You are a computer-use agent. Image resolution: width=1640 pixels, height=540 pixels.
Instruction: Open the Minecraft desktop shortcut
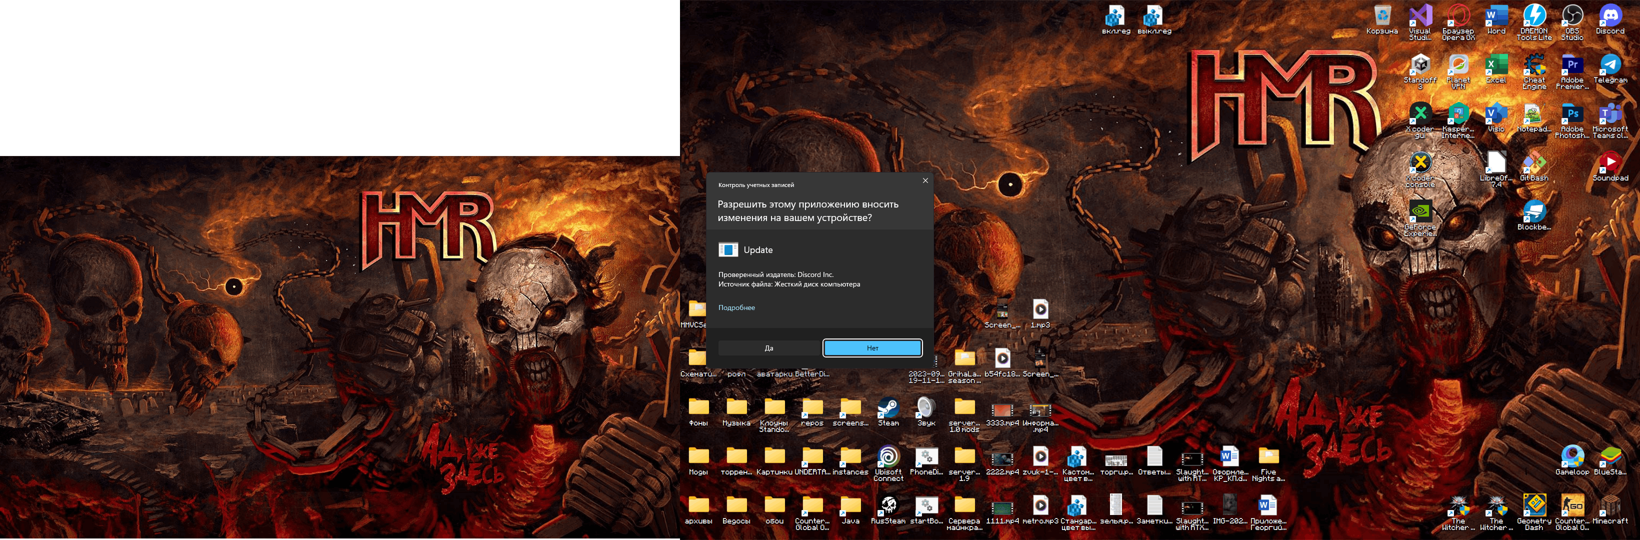click(1610, 510)
